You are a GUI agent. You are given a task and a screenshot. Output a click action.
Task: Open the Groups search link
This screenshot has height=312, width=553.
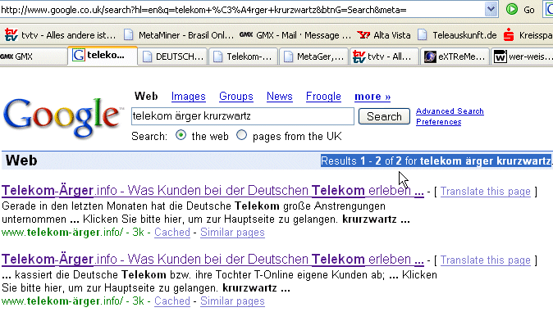[236, 97]
